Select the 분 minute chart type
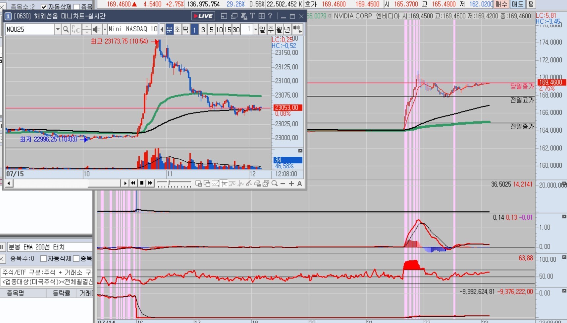The height and width of the screenshot is (323, 567). [169, 29]
